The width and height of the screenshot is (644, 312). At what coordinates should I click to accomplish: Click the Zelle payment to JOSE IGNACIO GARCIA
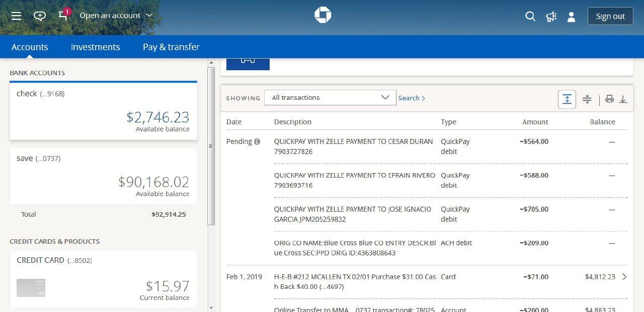coord(353,214)
